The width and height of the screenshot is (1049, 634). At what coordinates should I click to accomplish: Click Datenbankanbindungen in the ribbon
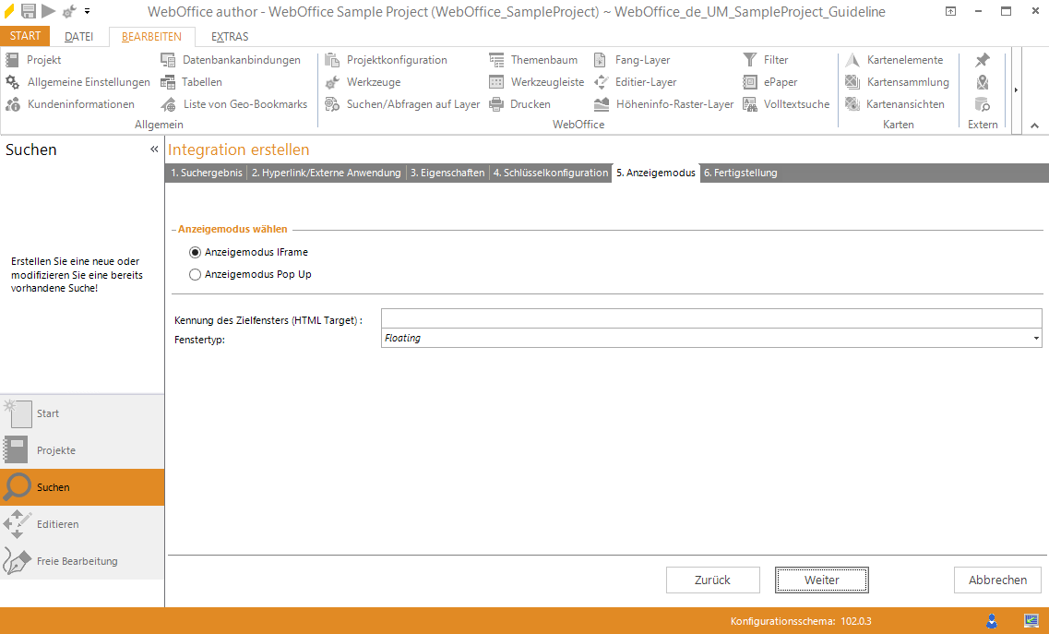point(241,60)
